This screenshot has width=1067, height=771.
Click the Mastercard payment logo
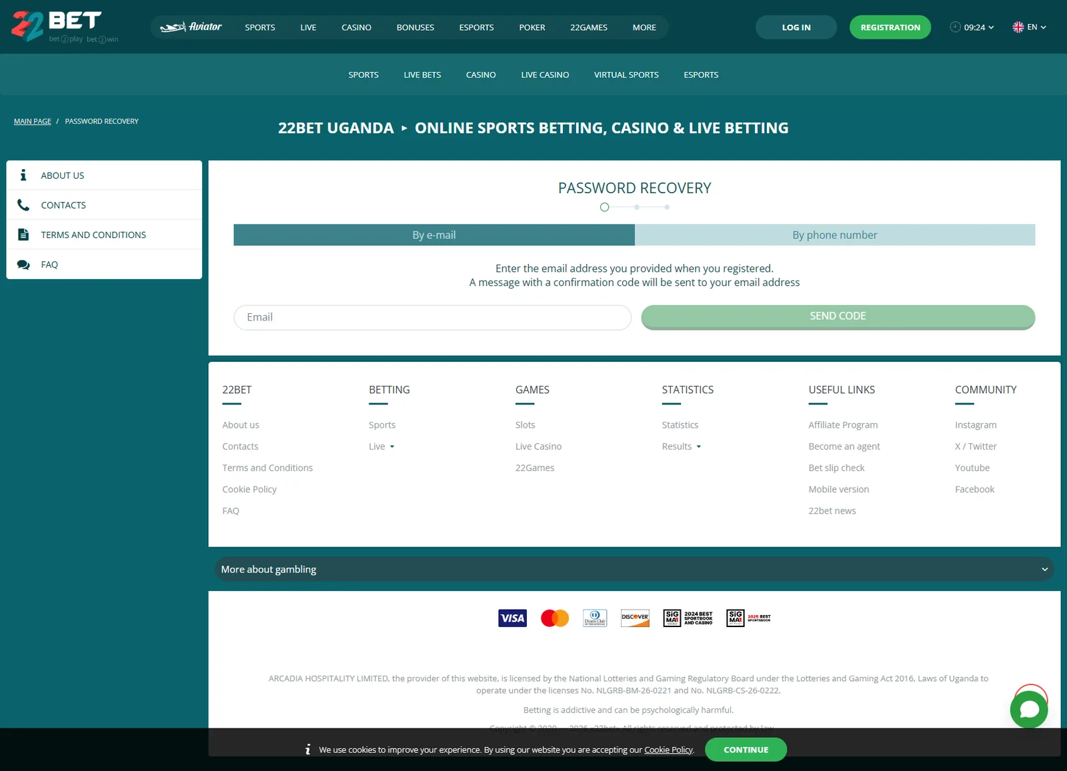[x=555, y=618]
